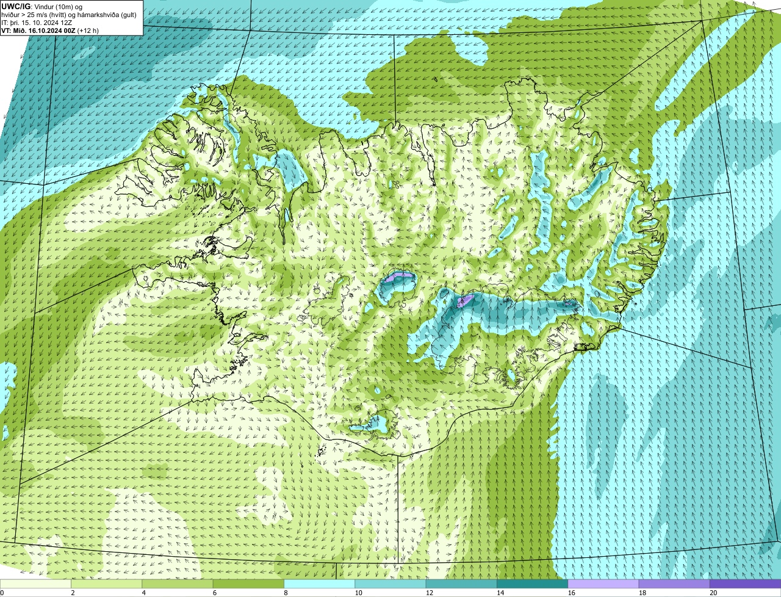Select the "12" scale label under the color bar
Image resolution: width=781 pixels, height=597 pixels.
coord(429,593)
